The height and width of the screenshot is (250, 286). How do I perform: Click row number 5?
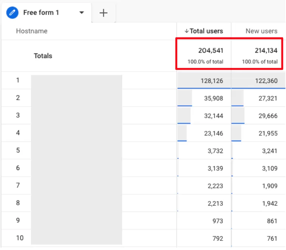pos(18,150)
